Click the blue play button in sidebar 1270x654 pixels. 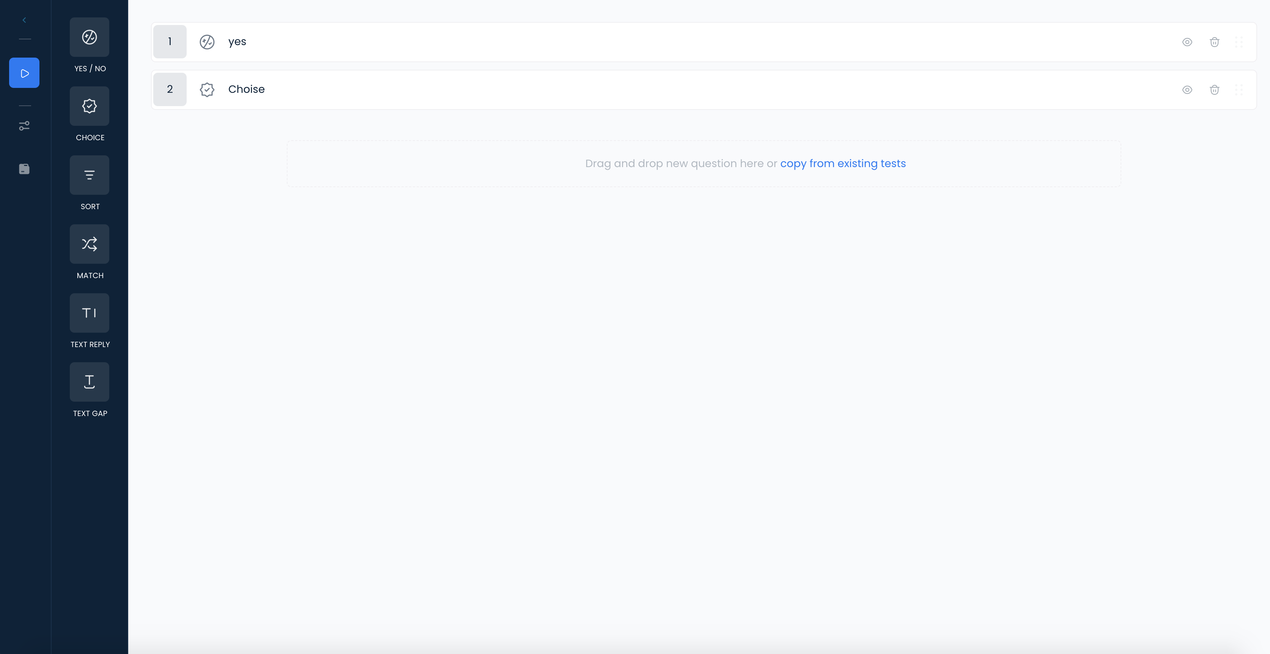(x=24, y=73)
